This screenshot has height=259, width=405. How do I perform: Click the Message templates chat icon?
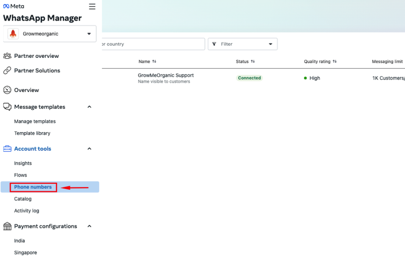[x=7, y=107]
